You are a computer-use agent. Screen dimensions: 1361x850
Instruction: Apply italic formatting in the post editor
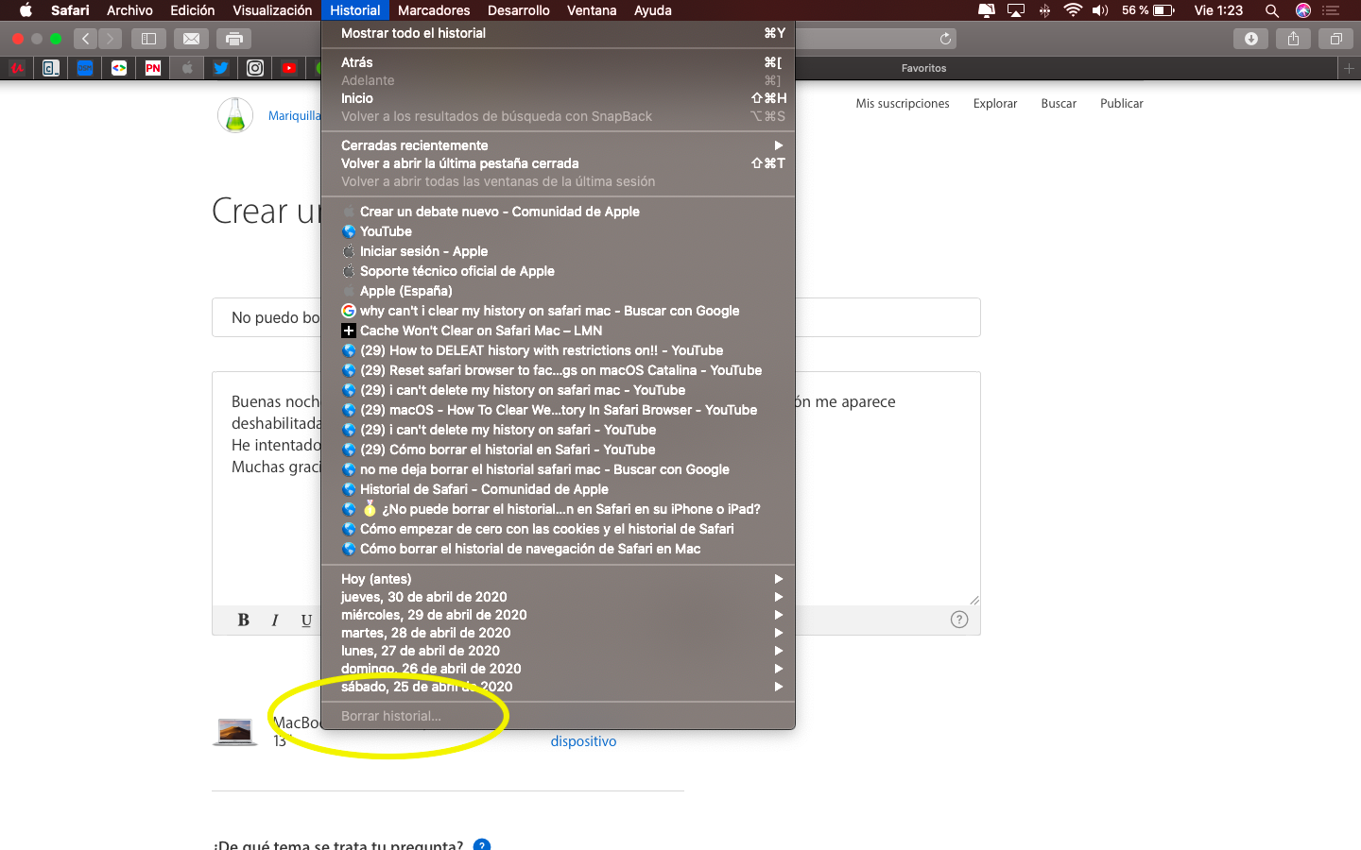[275, 620]
